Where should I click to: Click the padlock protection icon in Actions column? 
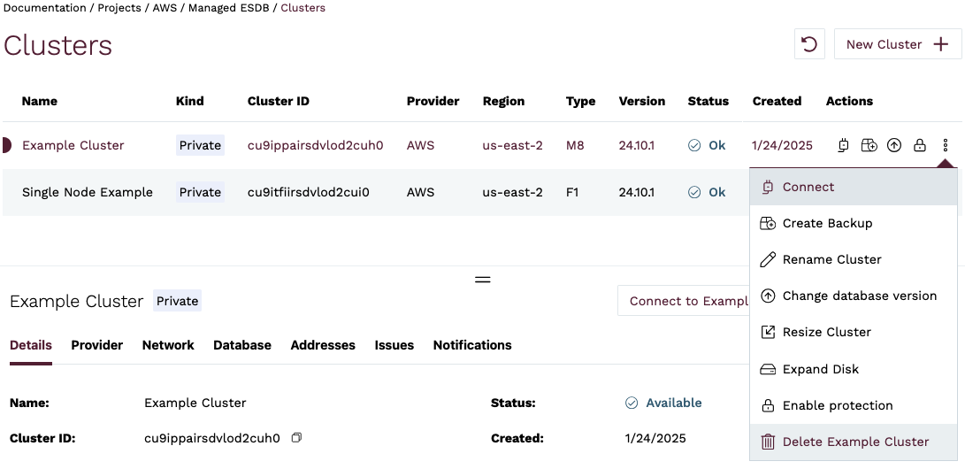920,145
